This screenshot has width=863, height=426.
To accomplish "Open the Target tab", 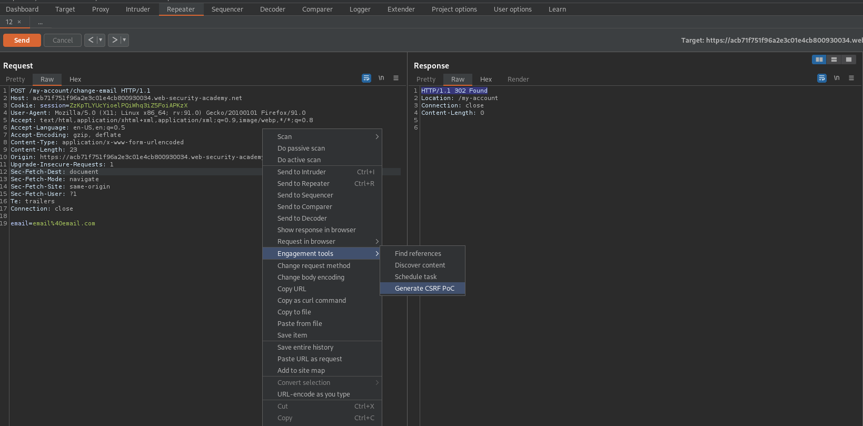I will coord(65,9).
